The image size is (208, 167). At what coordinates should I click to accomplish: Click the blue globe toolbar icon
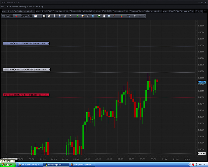(93, 16)
